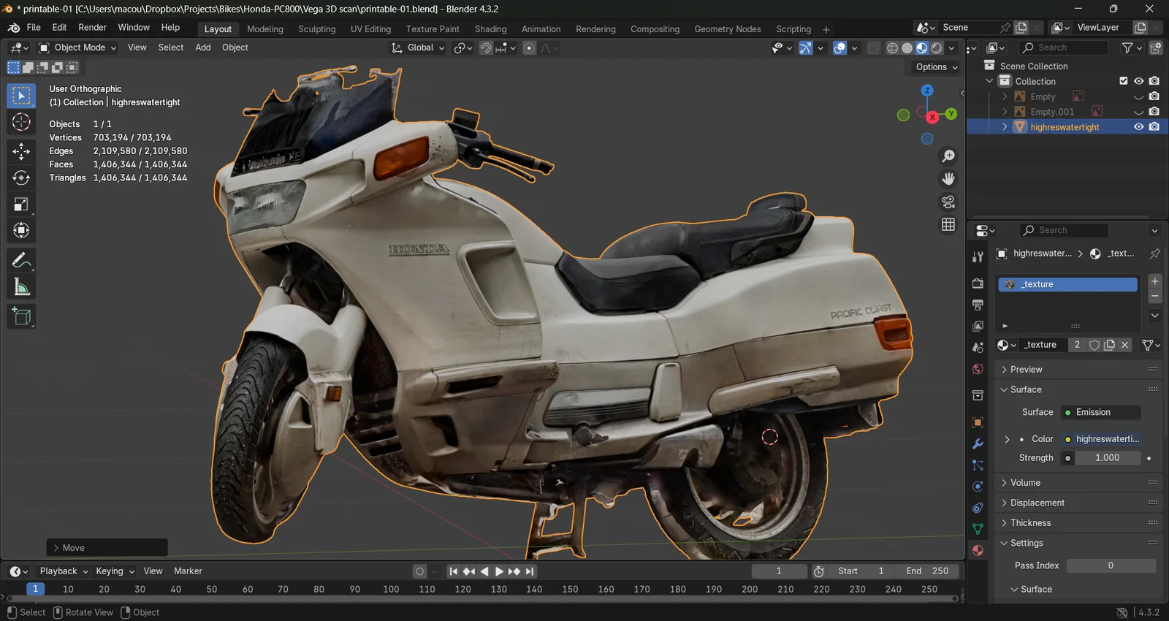Open the Global transform orientation dropdown
1169x621 pixels.
click(419, 47)
